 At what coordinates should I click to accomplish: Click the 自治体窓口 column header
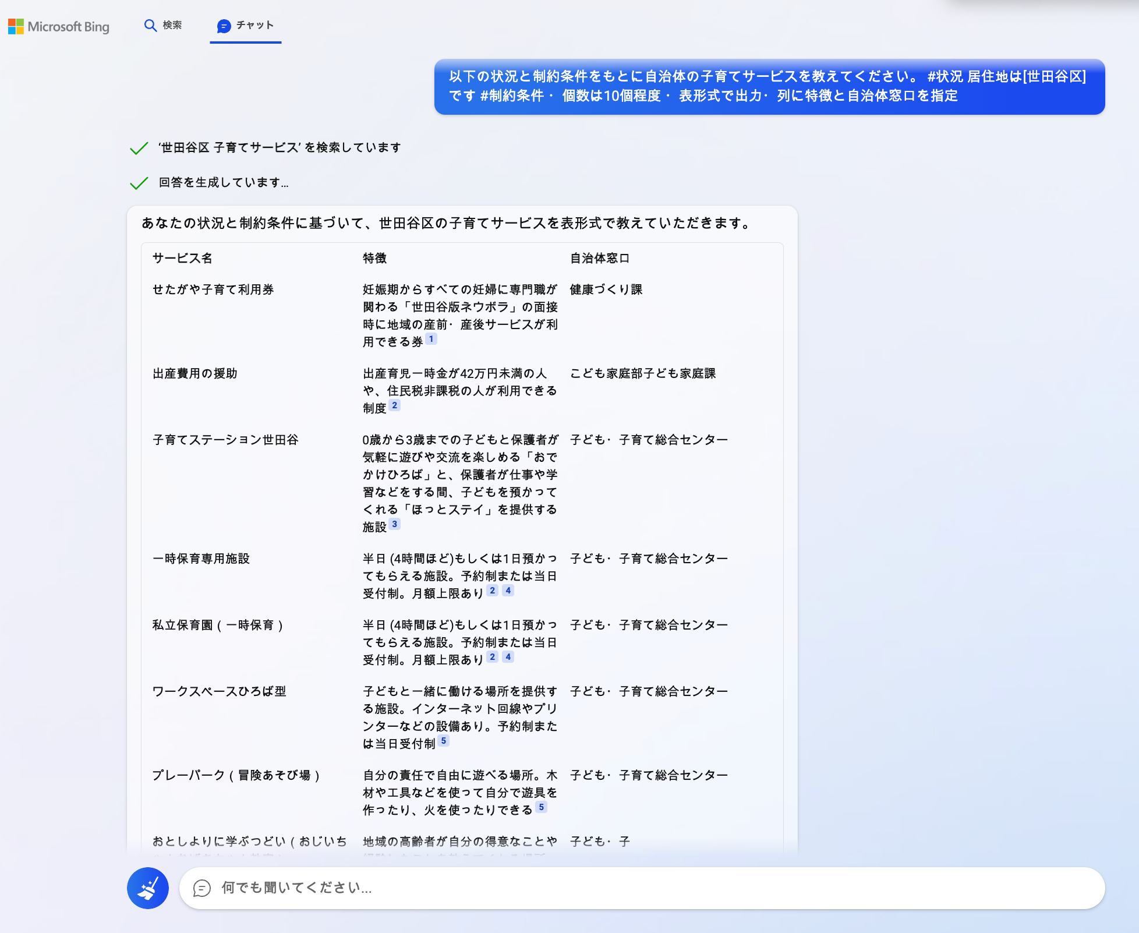[599, 258]
